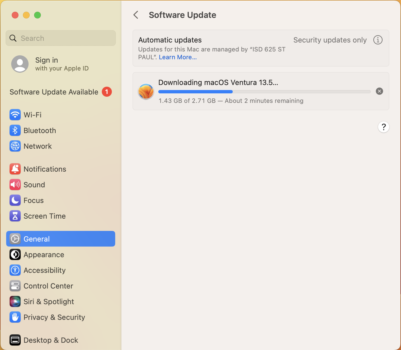The height and width of the screenshot is (350, 401).
Task: Click the Sound speaker icon
Action: pyautogui.click(x=15, y=185)
